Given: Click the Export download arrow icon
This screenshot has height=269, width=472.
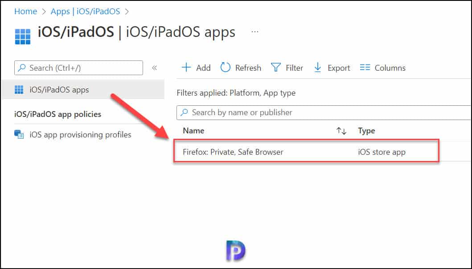Looking at the screenshot, I should coord(318,67).
